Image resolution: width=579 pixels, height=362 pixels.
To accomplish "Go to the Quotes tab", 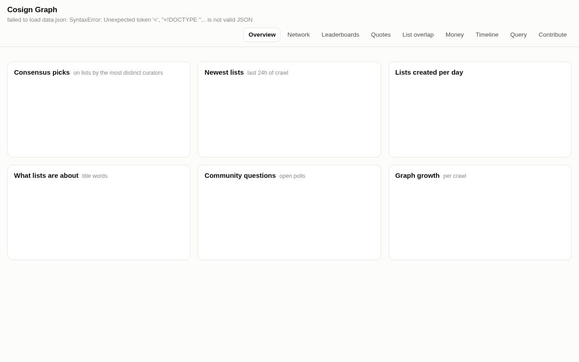I will [381, 35].
